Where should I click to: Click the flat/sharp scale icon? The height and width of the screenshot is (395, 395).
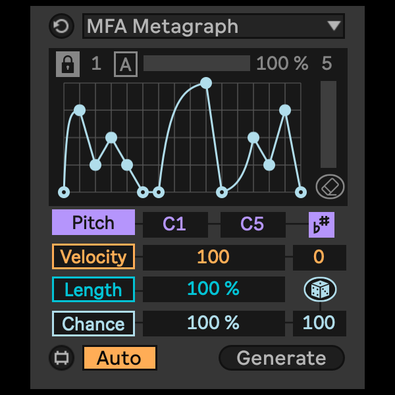pyautogui.click(x=322, y=224)
